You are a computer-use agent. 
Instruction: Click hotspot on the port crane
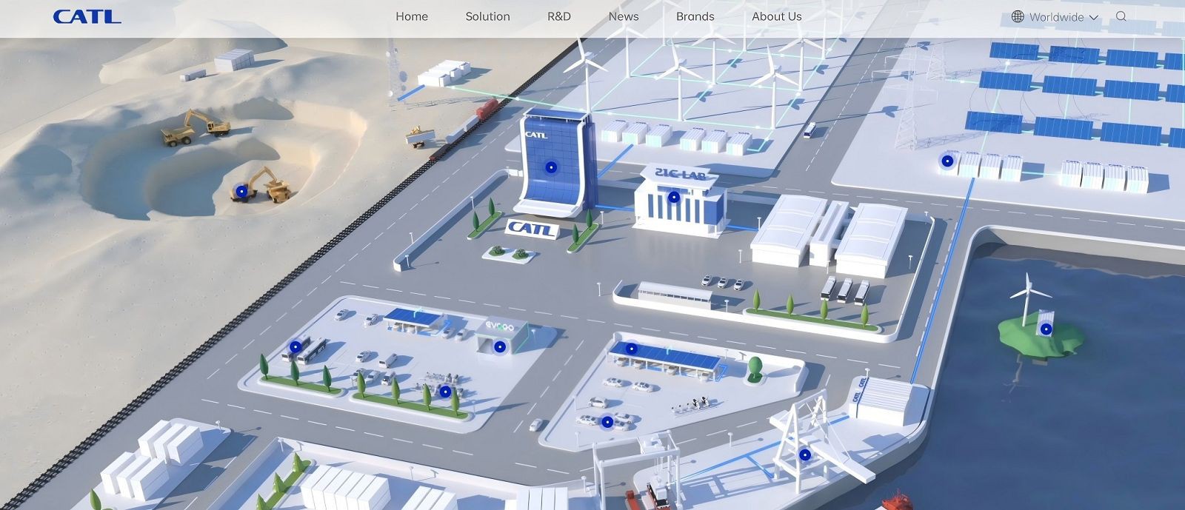click(805, 454)
